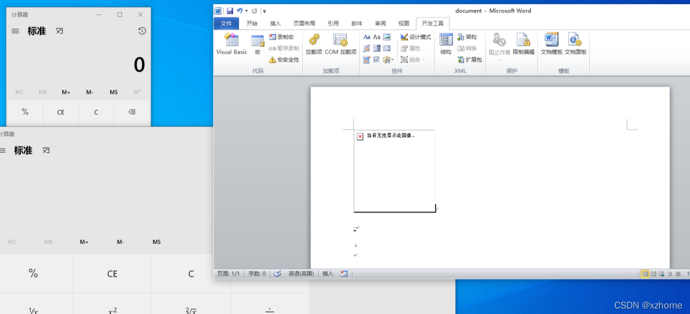Toggle keep-on-top in the small calculator
Viewport: 690px width, 314px height.
pyautogui.click(x=59, y=31)
